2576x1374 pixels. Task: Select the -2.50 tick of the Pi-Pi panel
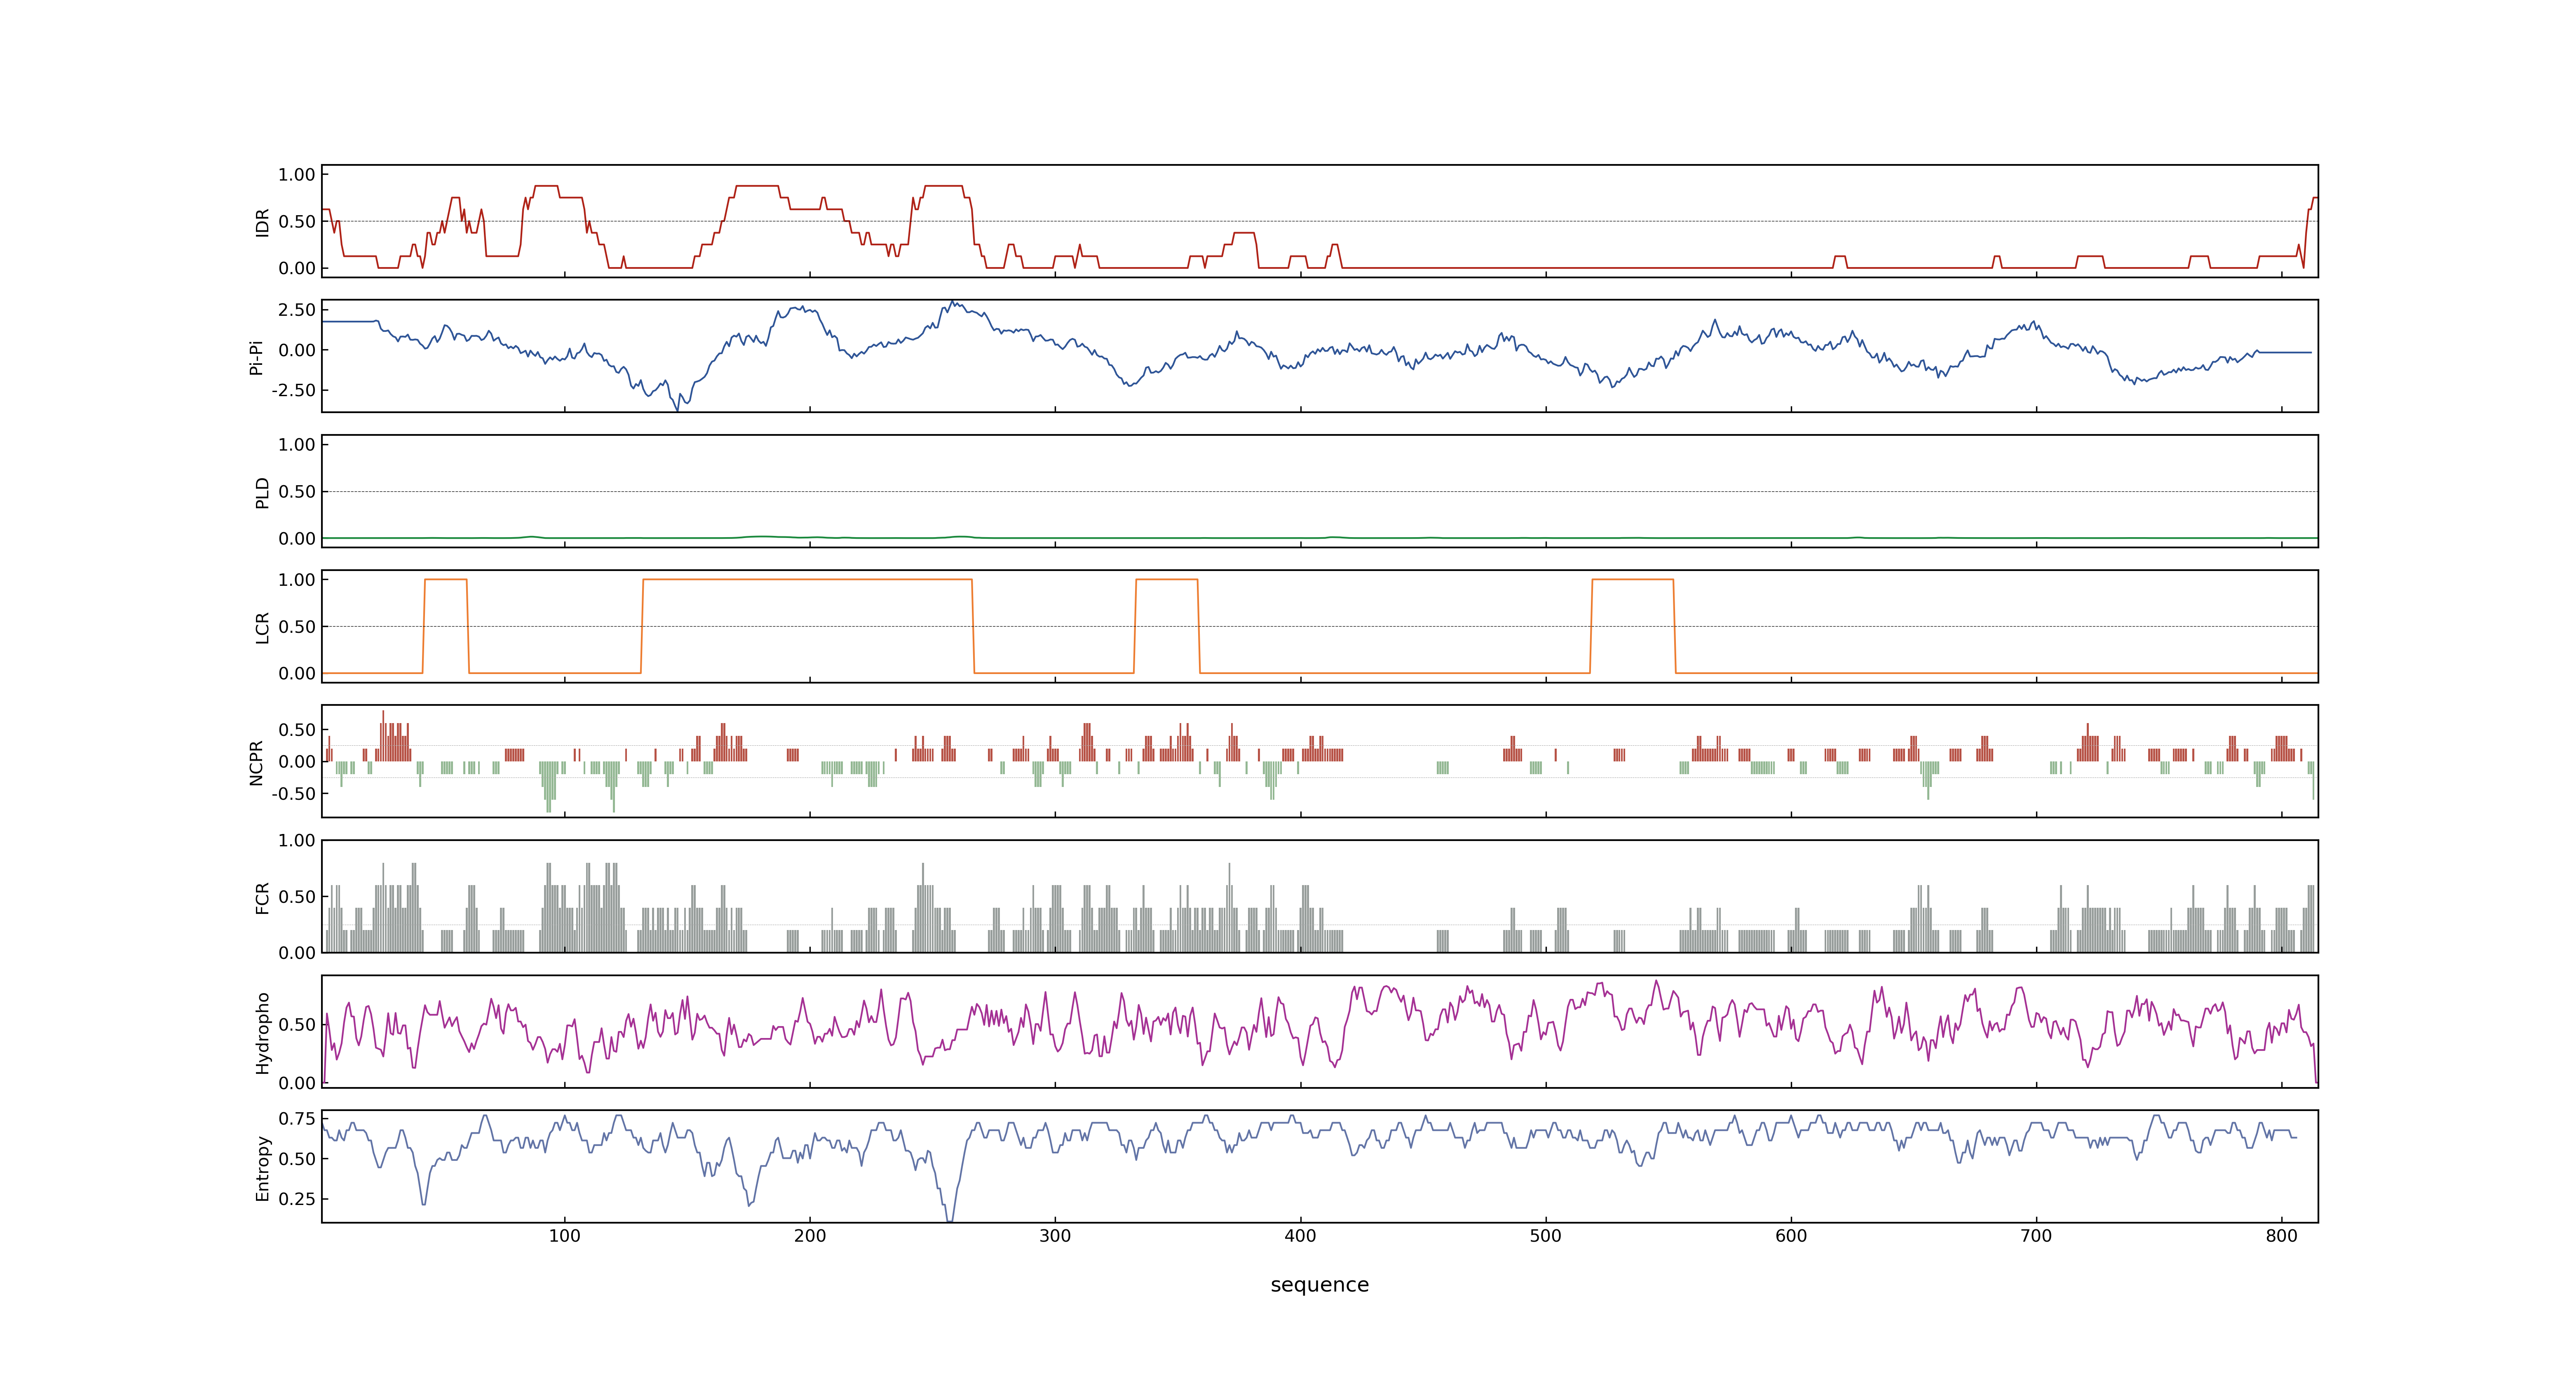click(293, 390)
